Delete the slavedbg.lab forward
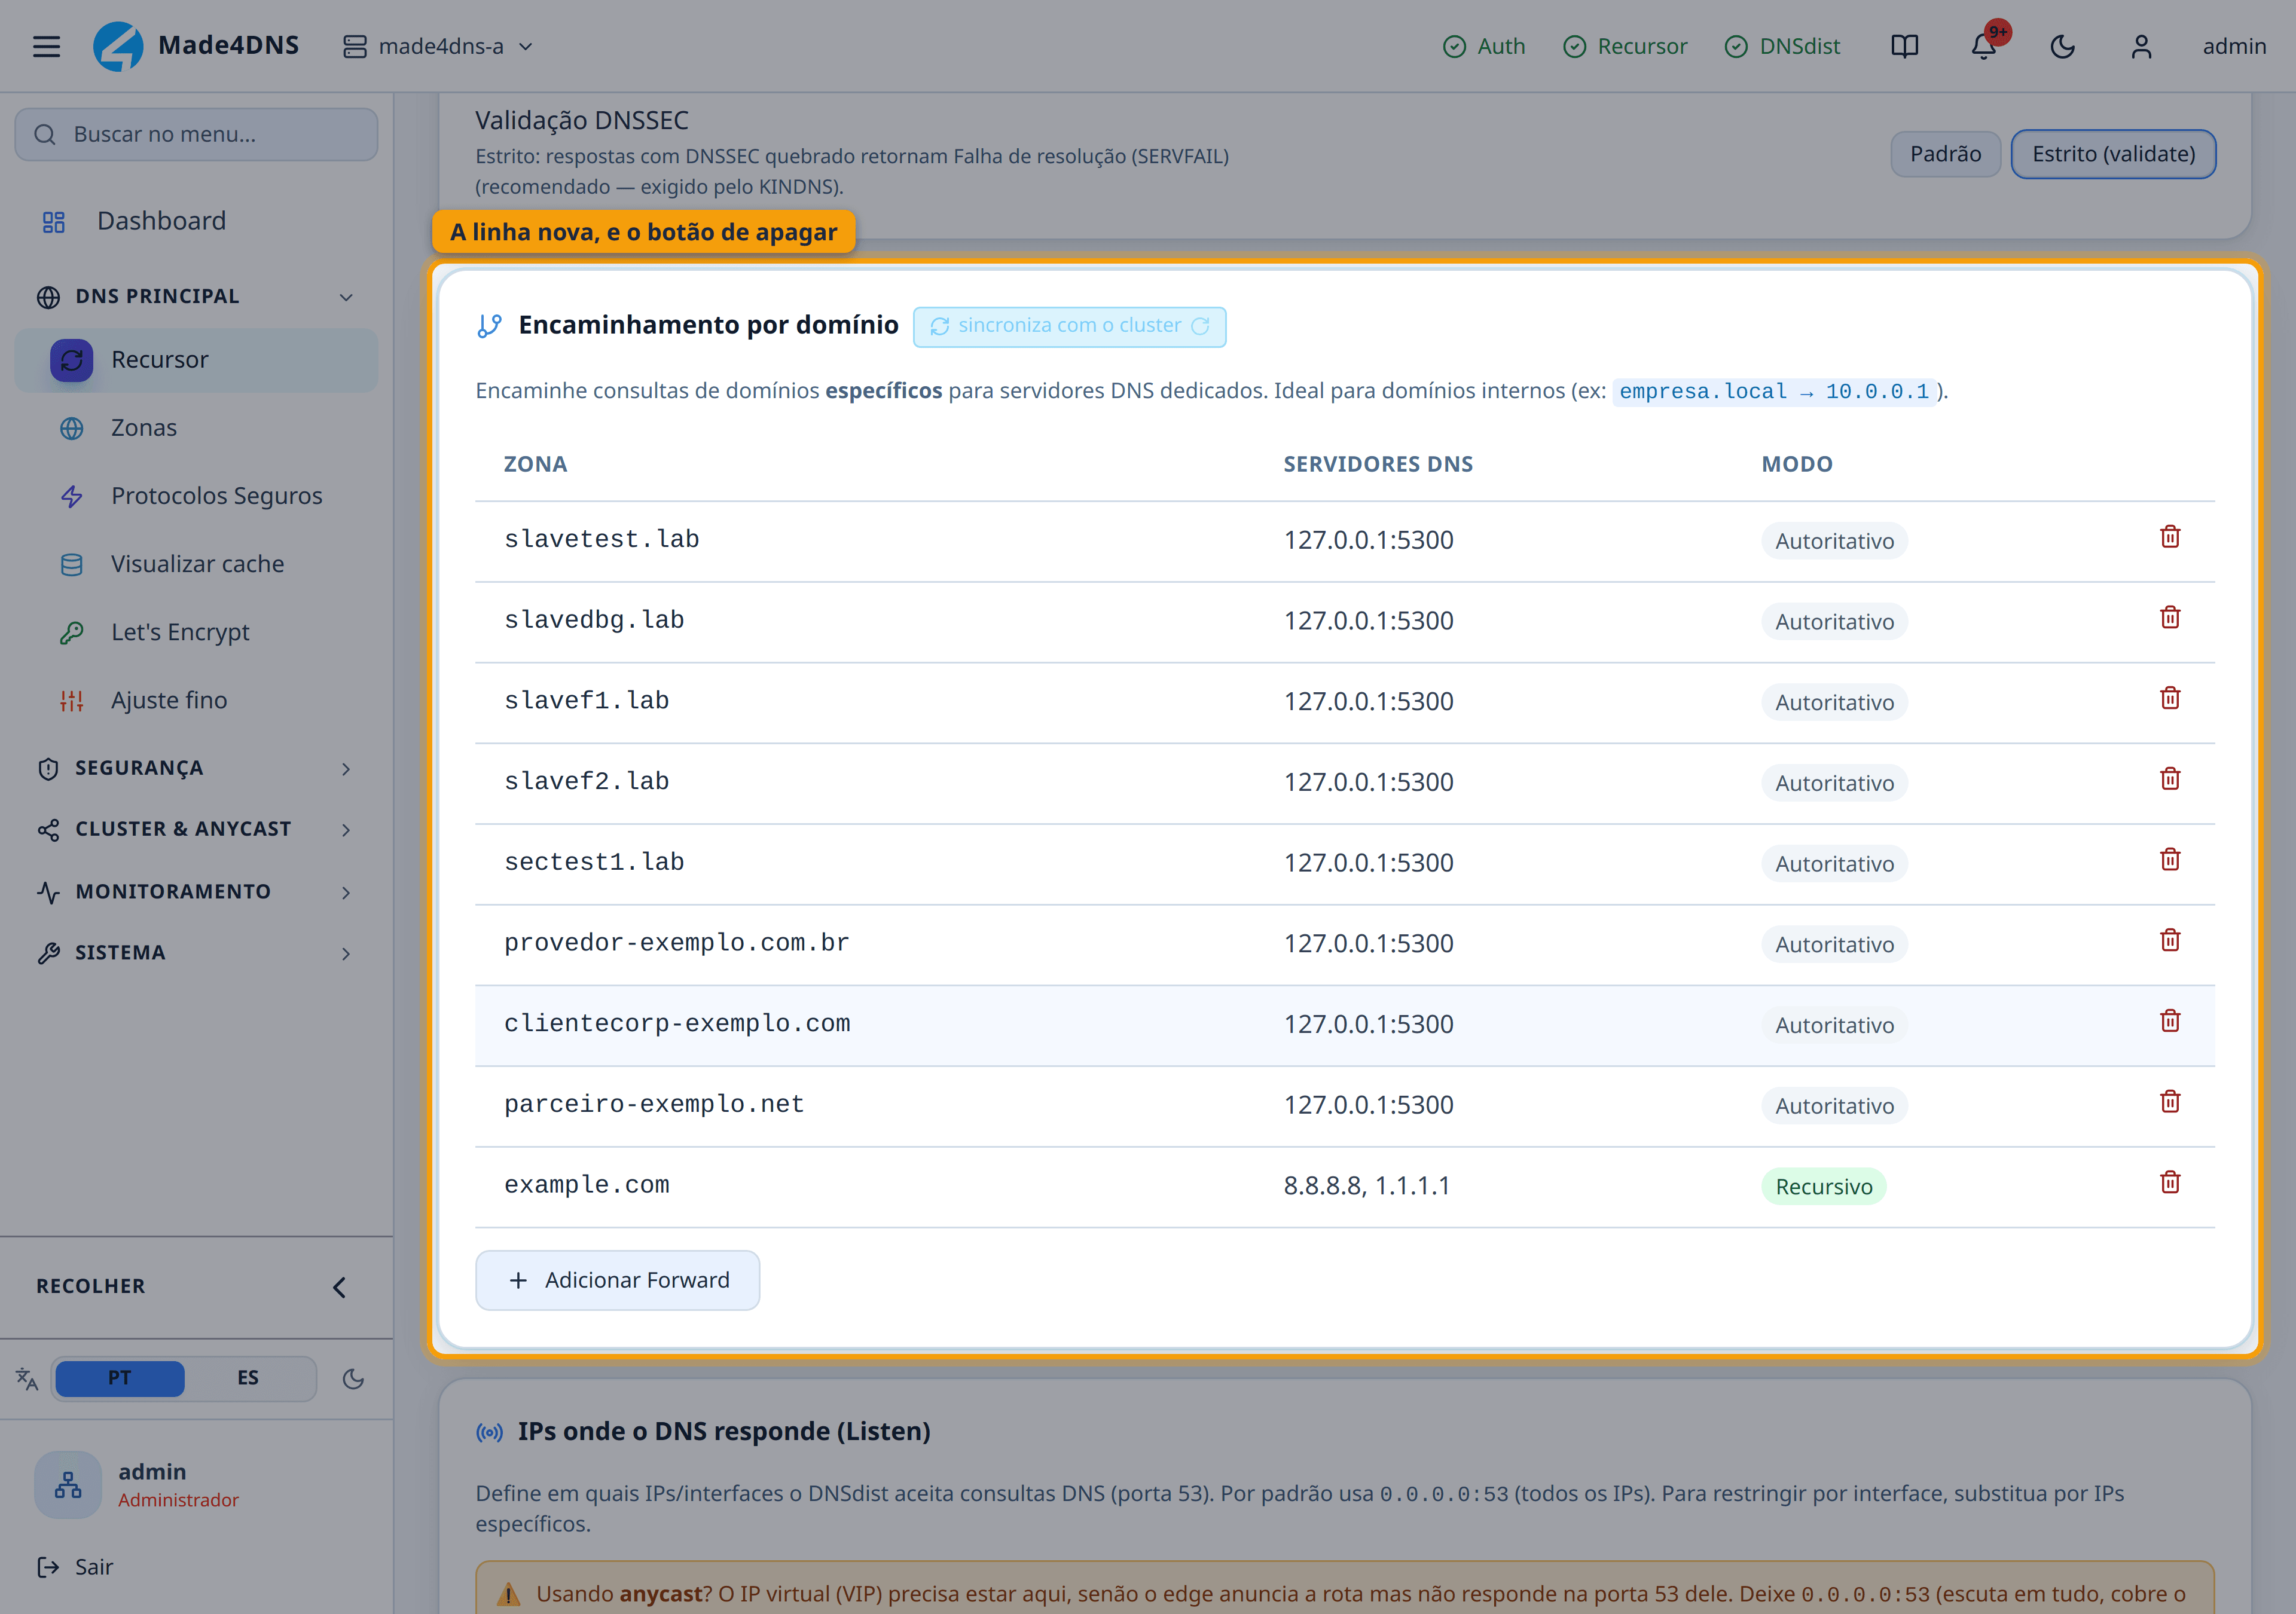Screen dimensions: 2296x1614 click(x=2170, y=618)
